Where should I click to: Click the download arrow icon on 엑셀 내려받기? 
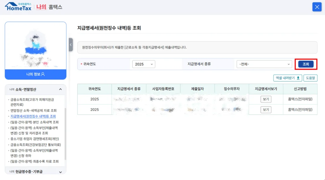tap(298, 78)
